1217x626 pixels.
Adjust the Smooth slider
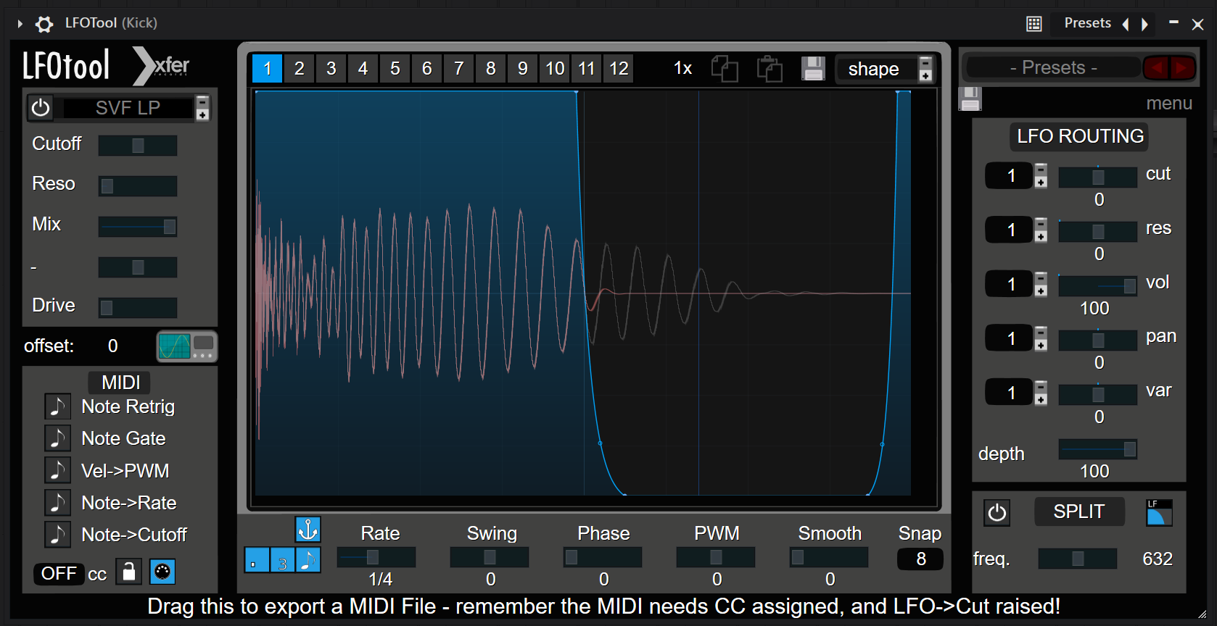tap(829, 557)
